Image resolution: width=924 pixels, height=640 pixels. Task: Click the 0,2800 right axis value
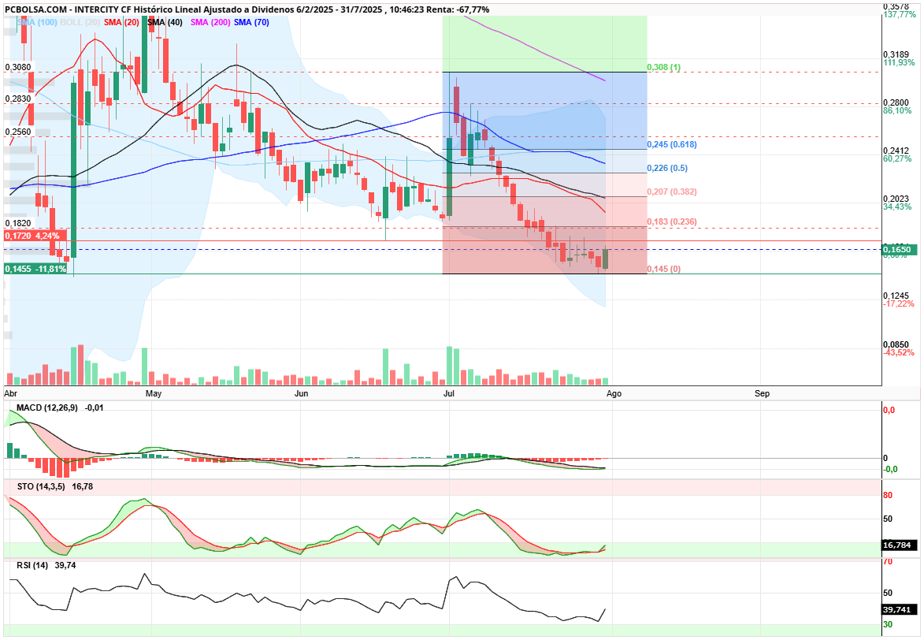tap(896, 102)
